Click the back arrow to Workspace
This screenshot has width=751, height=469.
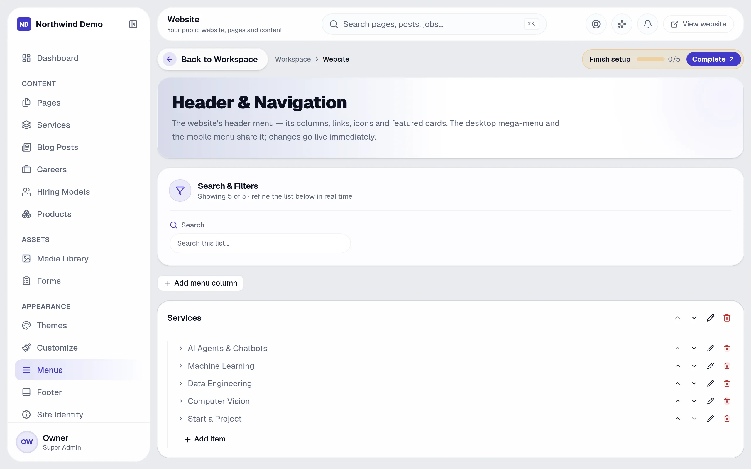(170, 59)
